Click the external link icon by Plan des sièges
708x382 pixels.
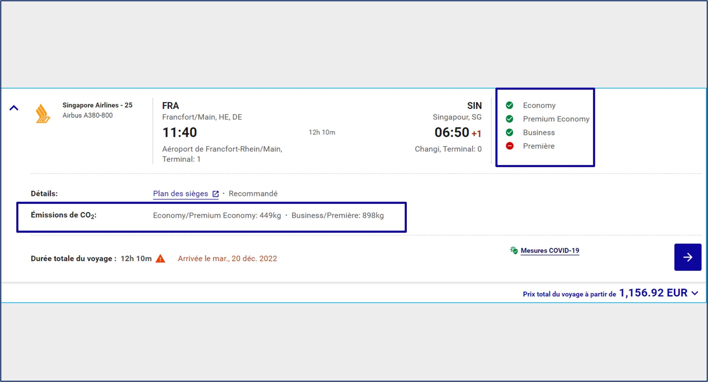(215, 194)
